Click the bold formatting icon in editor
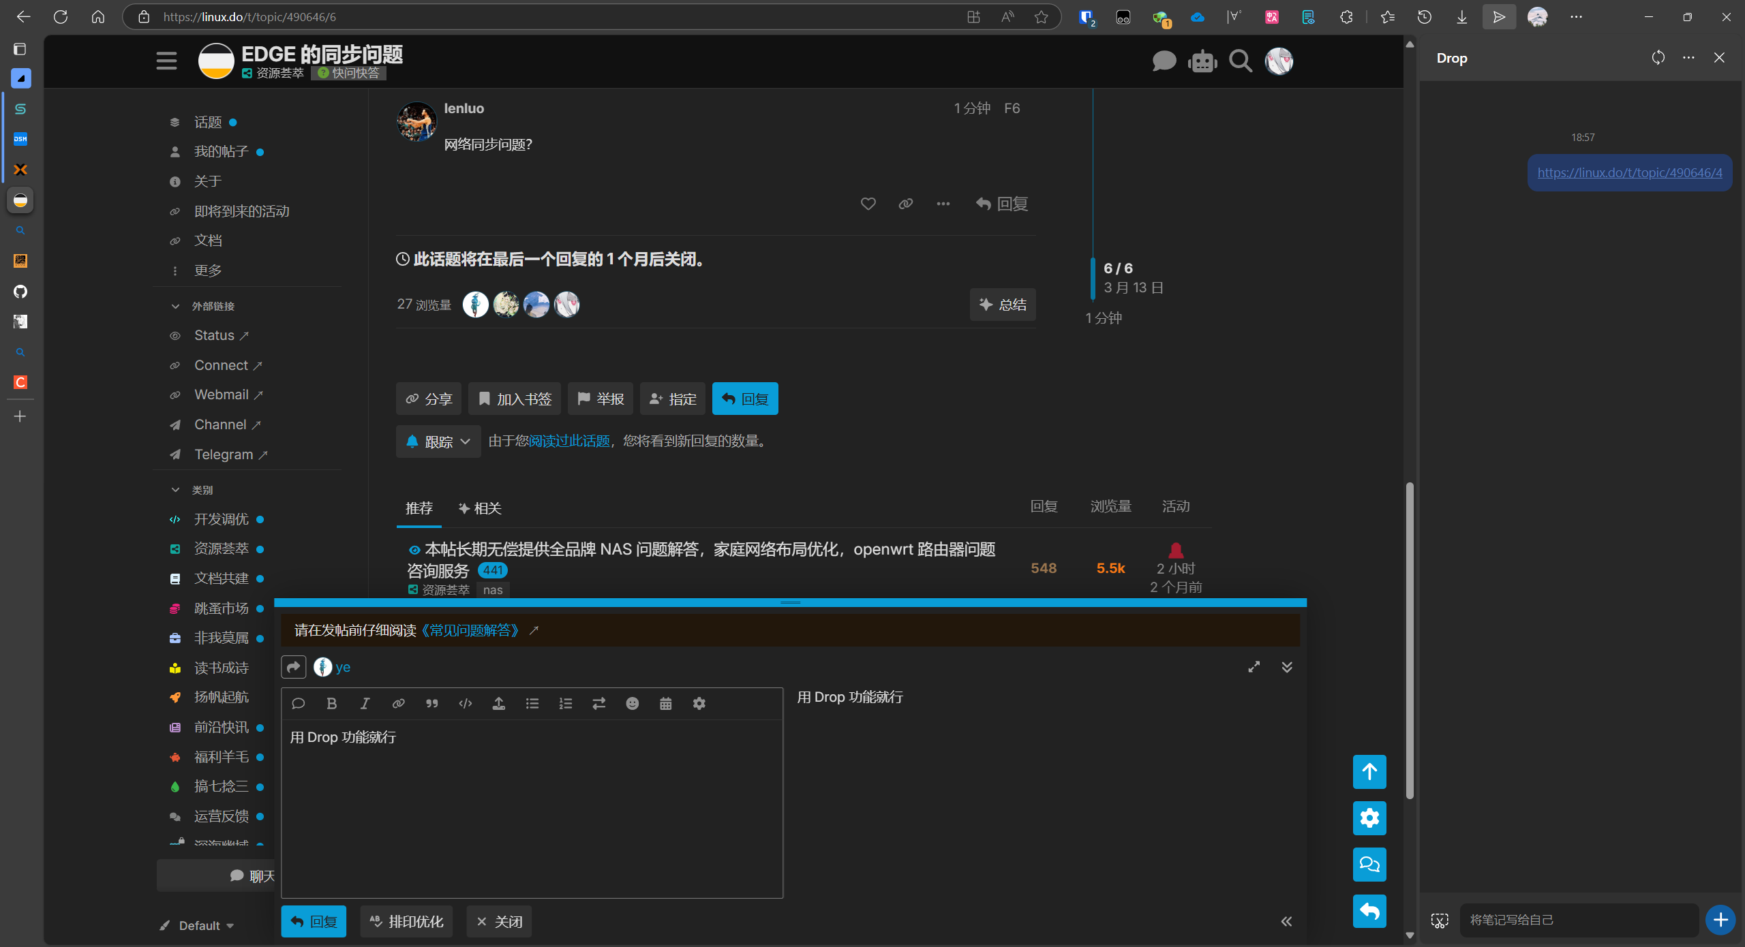The width and height of the screenshot is (1745, 947). (x=332, y=704)
